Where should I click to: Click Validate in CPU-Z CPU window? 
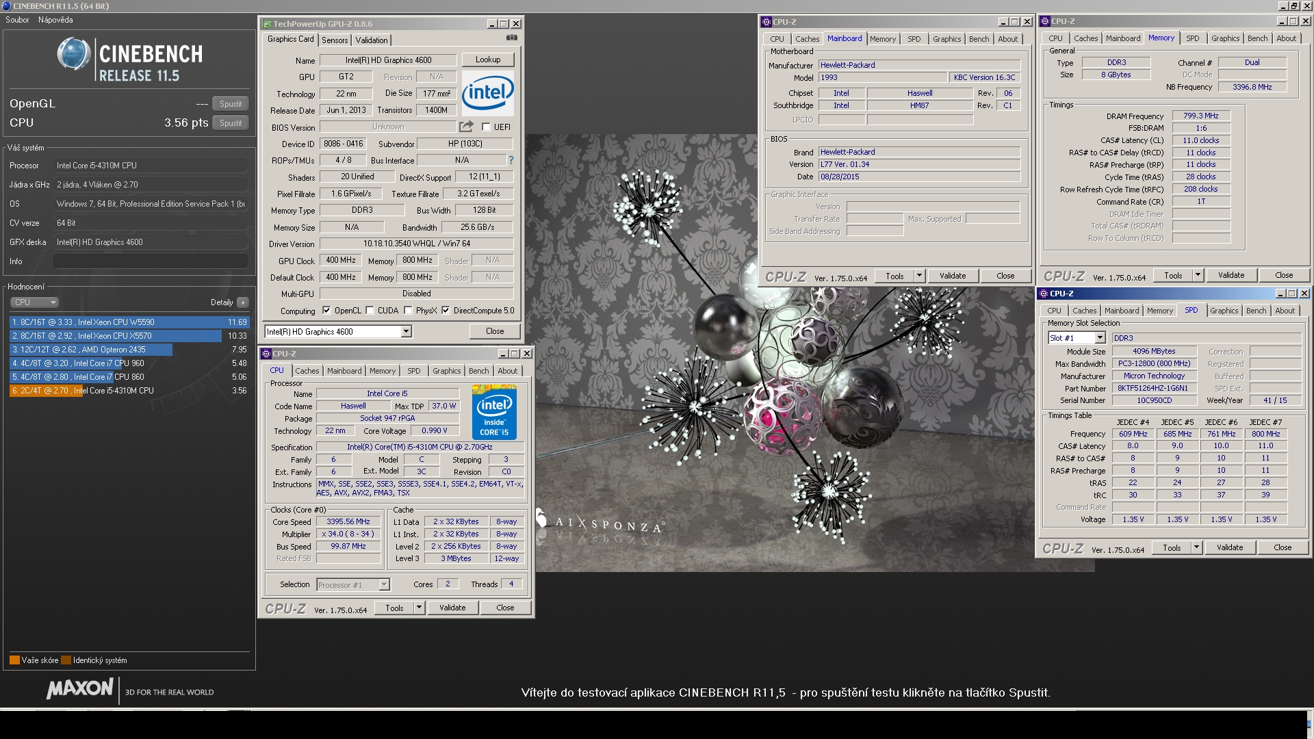pyautogui.click(x=452, y=608)
